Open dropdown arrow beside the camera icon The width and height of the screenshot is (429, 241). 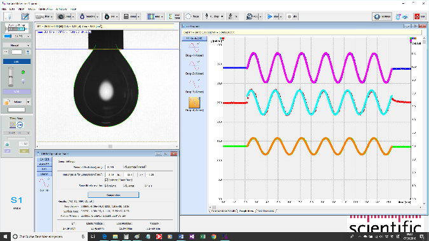(x=74, y=17)
